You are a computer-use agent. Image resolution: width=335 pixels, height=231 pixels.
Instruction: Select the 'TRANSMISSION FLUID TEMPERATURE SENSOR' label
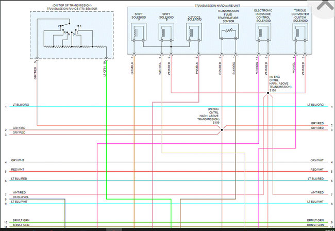(x=228, y=16)
